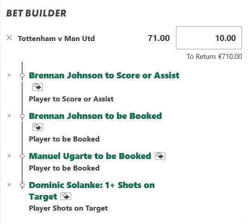Remove Brennan Johnson to be Booked selection

pyautogui.click(x=9, y=116)
